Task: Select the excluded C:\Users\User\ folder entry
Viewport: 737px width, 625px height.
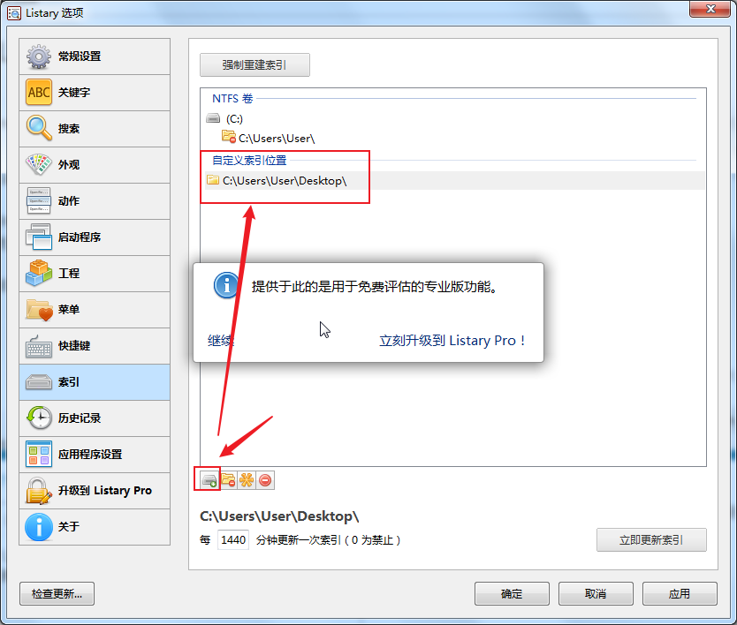Action: pos(269,138)
